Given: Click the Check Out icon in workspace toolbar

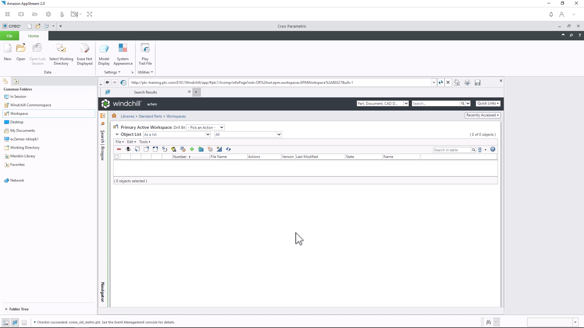Looking at the screenshot, I should [146, 149].
